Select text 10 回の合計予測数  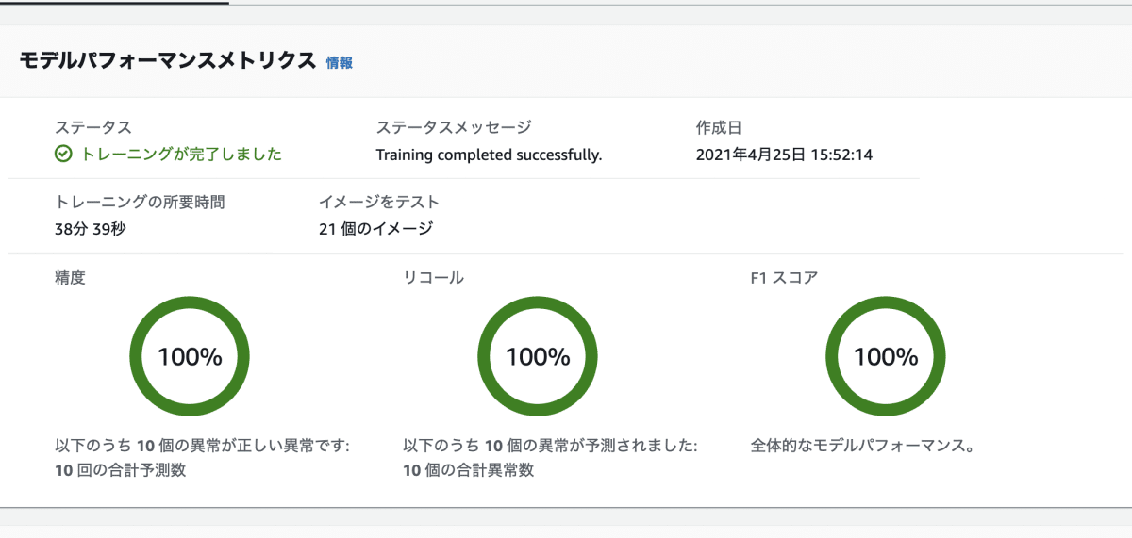click(x=120, y=470)
